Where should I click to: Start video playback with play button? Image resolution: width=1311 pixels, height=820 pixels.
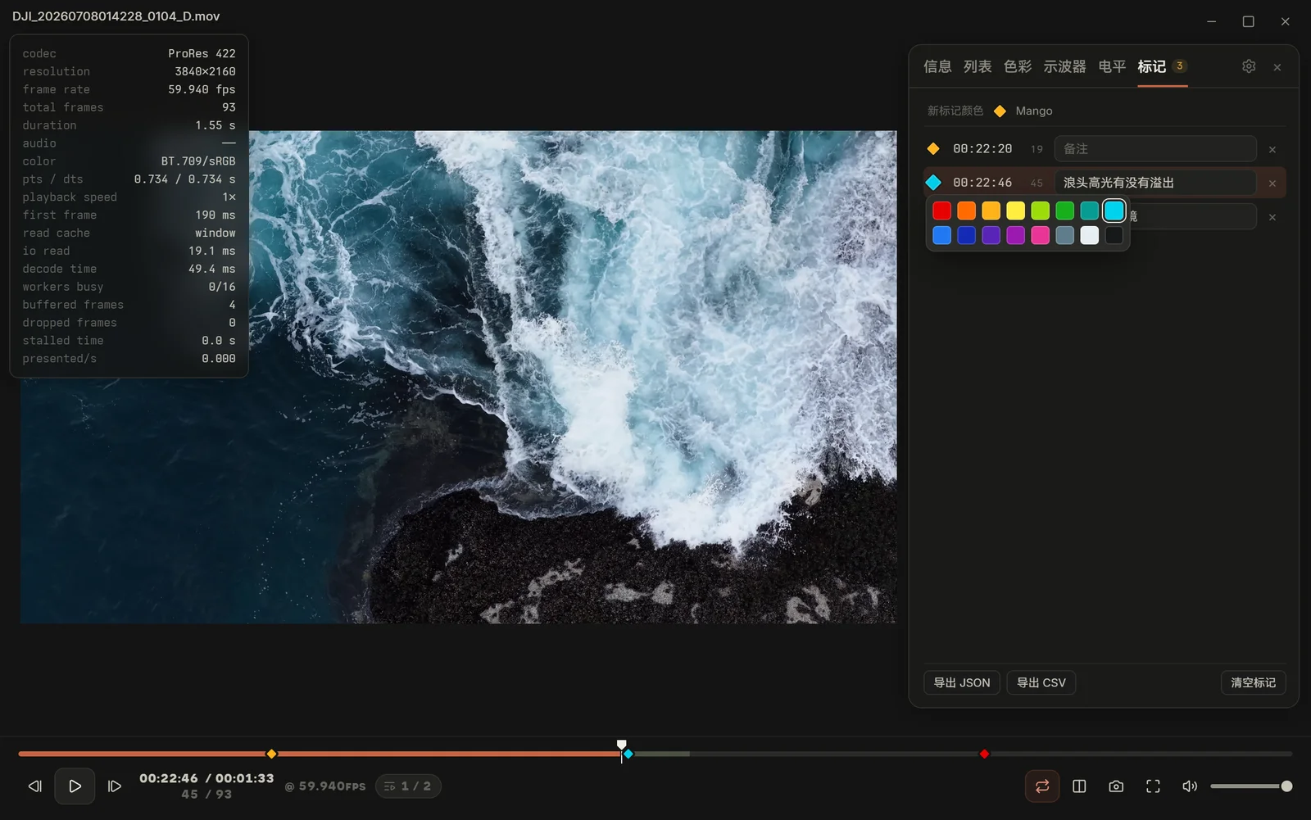click(x=75, y=786)
